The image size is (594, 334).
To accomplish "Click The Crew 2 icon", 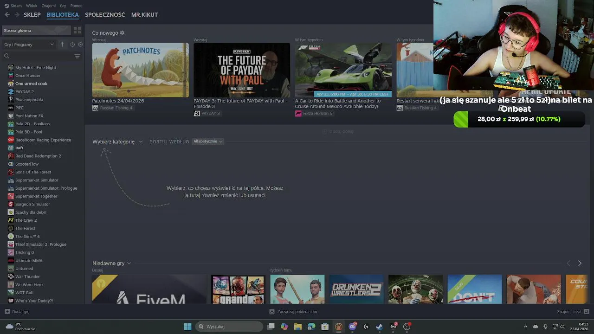I will coord(11,220).
